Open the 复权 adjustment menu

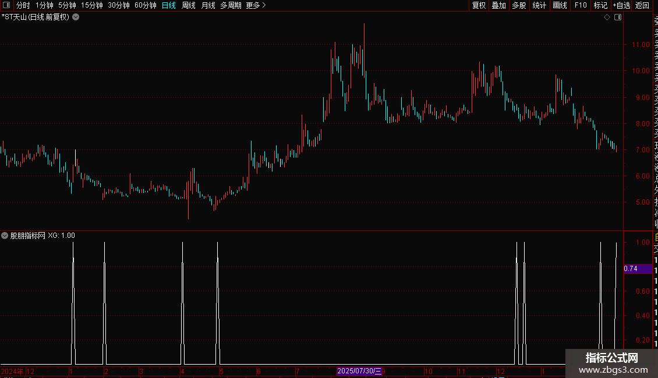pyautogui.click(x=479, y=5)
